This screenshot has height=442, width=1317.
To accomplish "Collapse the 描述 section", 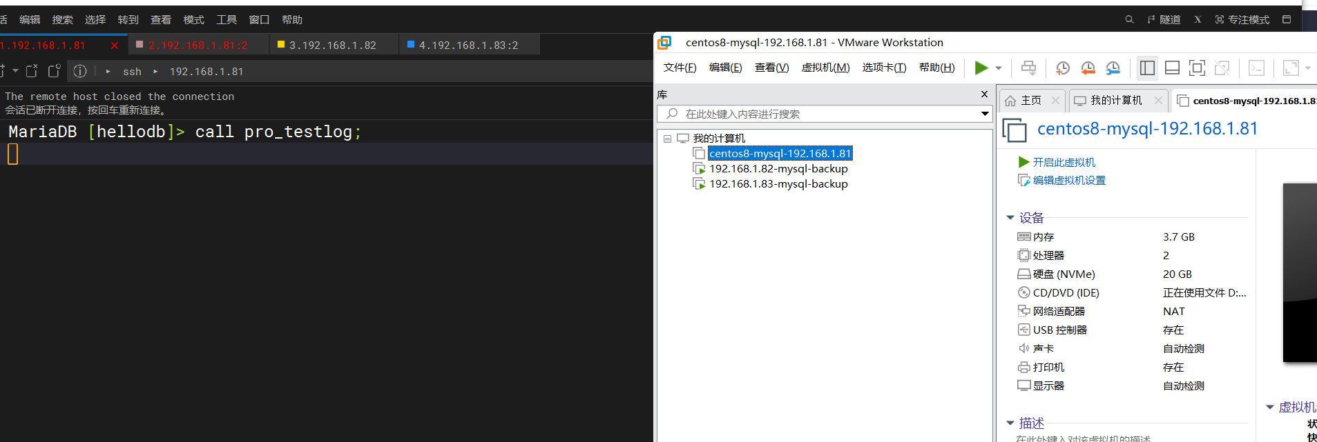I will 1010,423.
